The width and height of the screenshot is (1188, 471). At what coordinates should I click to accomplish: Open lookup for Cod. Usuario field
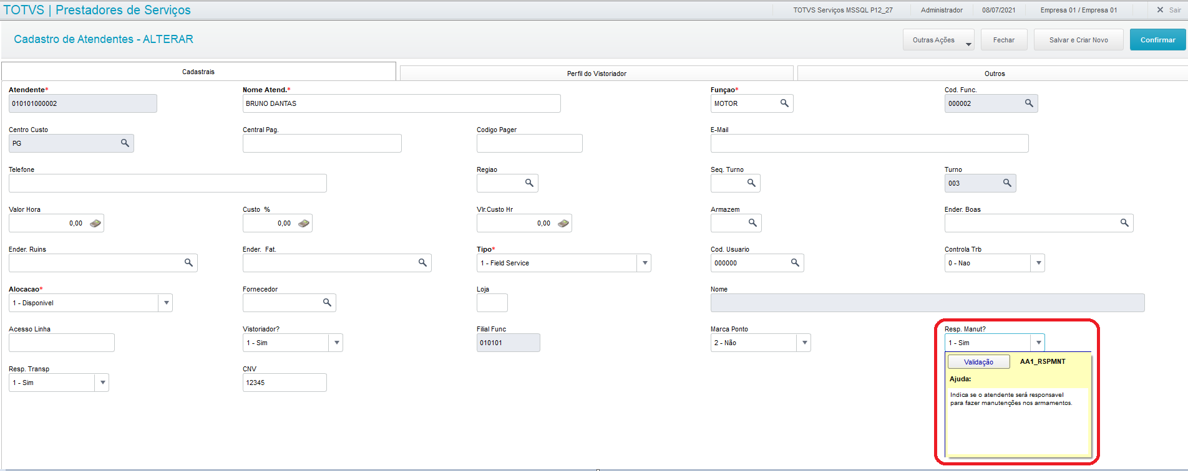[795, 263]
